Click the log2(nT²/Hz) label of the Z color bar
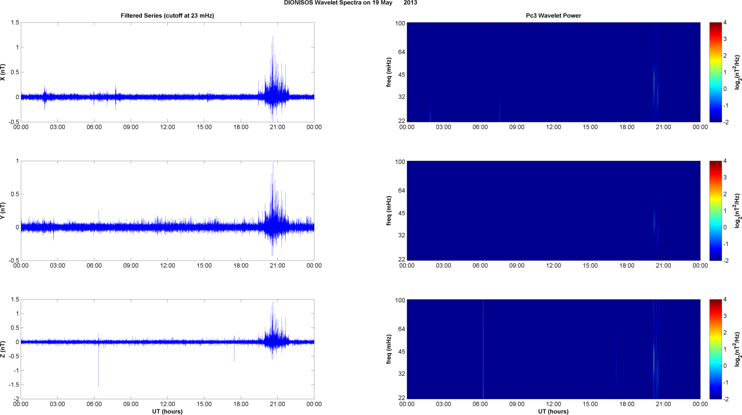742x415 pixels. coord(737,349)
